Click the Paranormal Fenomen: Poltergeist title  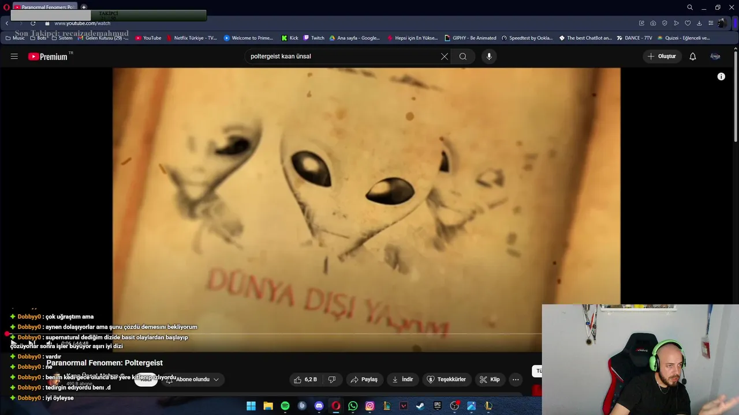[104, 363]
